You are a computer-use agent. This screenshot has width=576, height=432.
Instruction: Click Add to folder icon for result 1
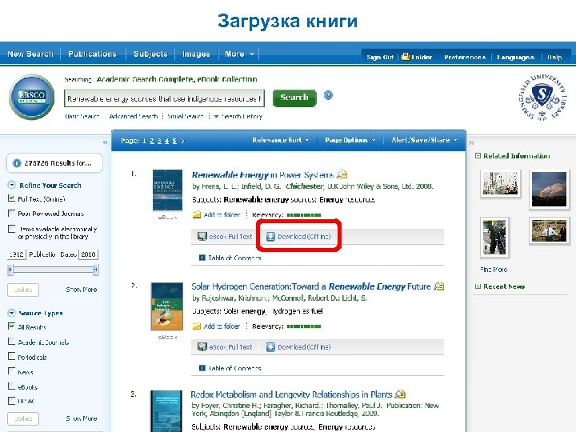point(197,214)
